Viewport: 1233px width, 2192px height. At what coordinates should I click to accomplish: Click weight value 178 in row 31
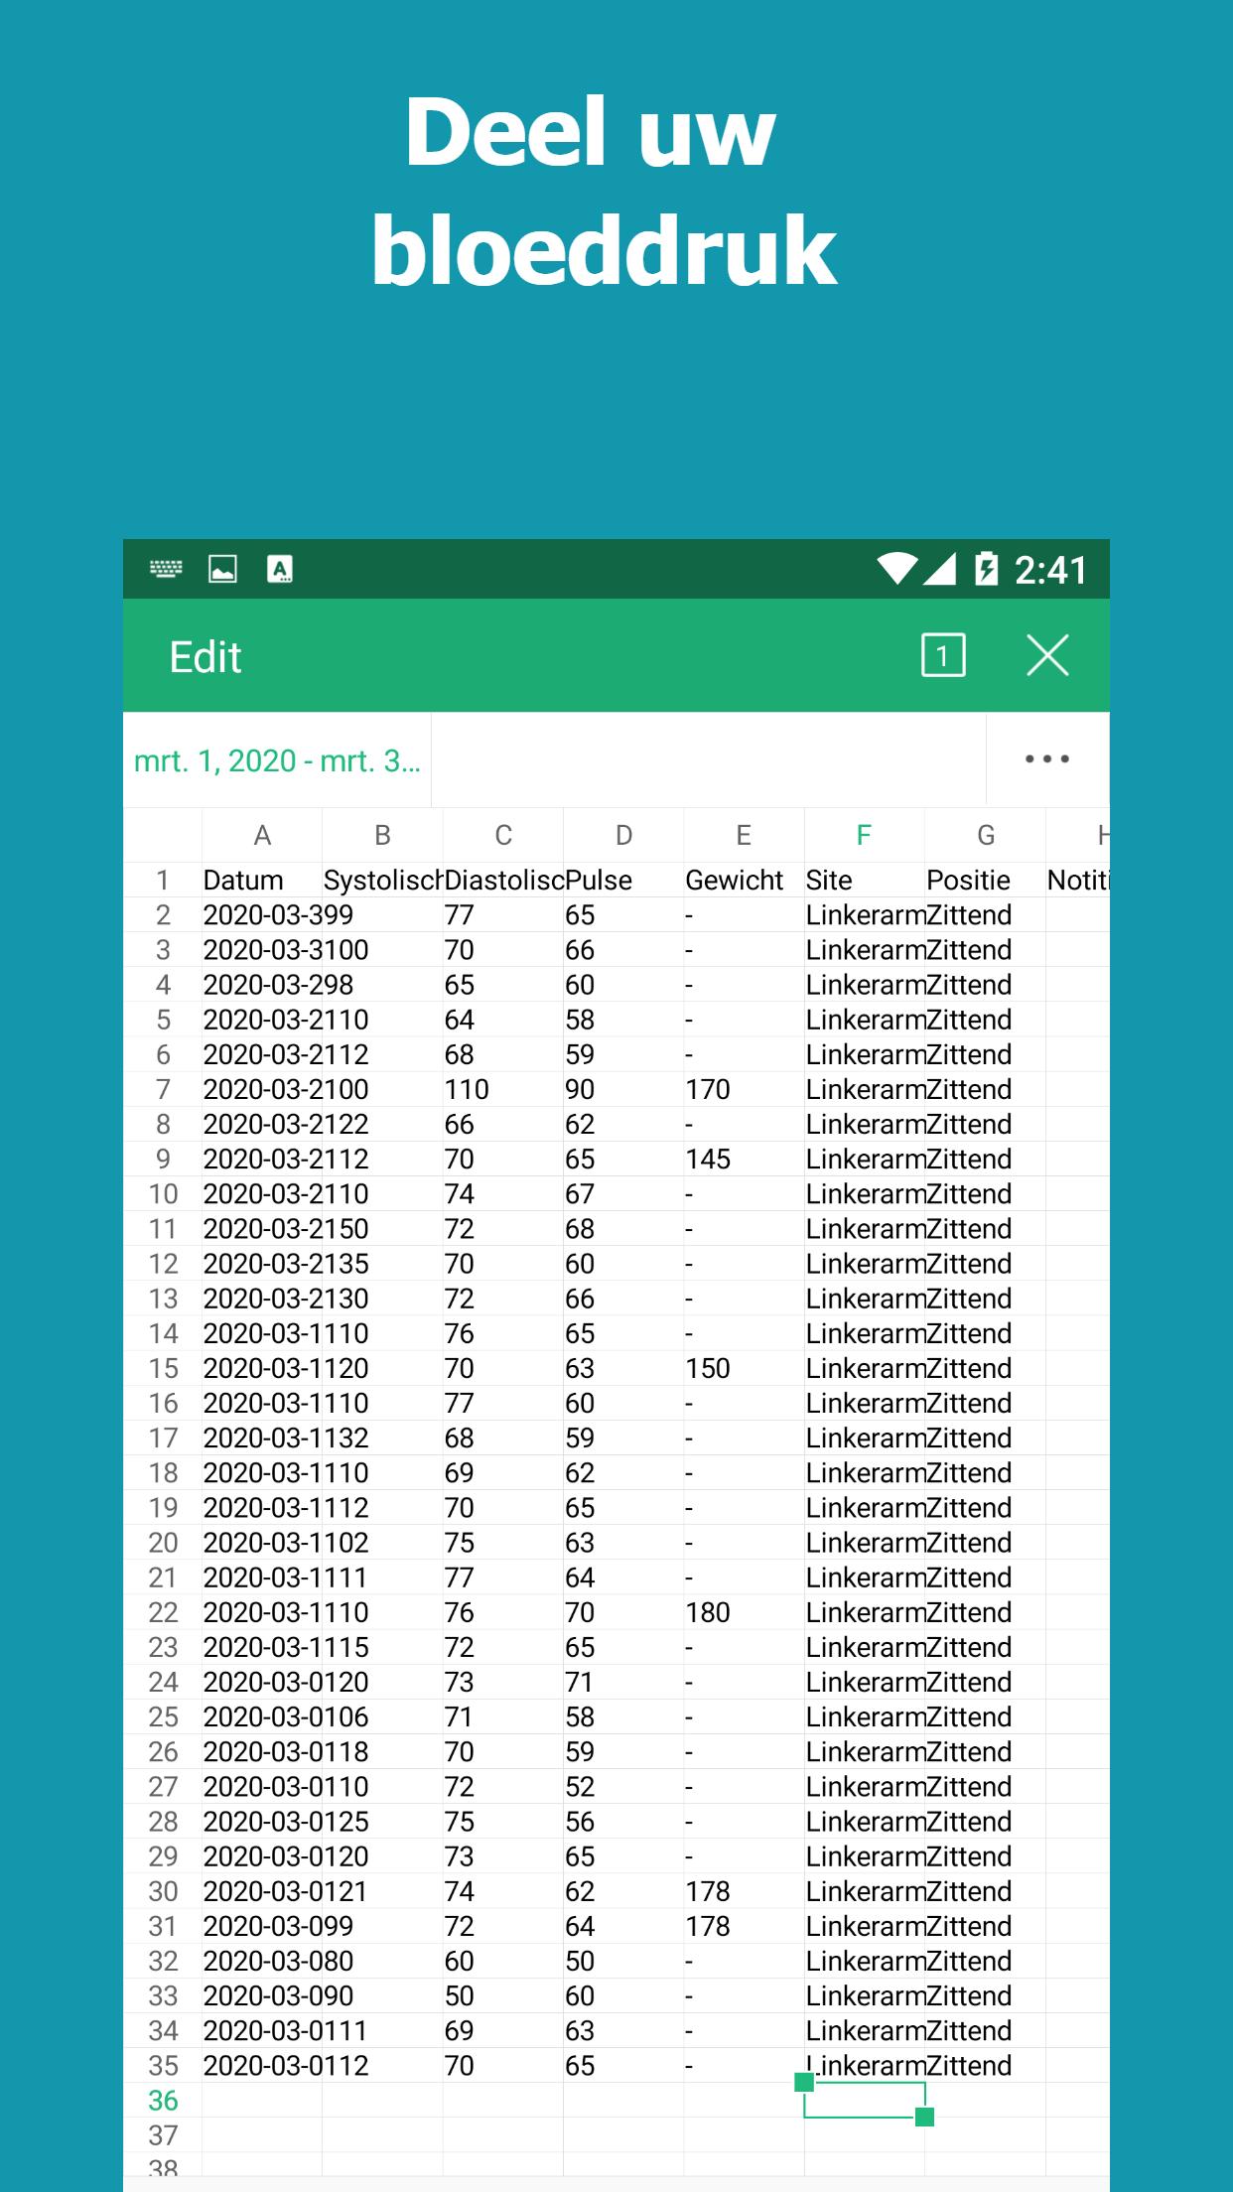pyautogui.click(x=744, y=1926)
